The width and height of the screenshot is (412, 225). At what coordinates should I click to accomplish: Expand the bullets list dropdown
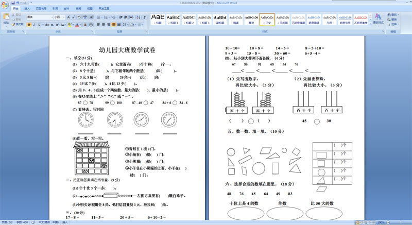pyautogui.click(x=101, y=17)
